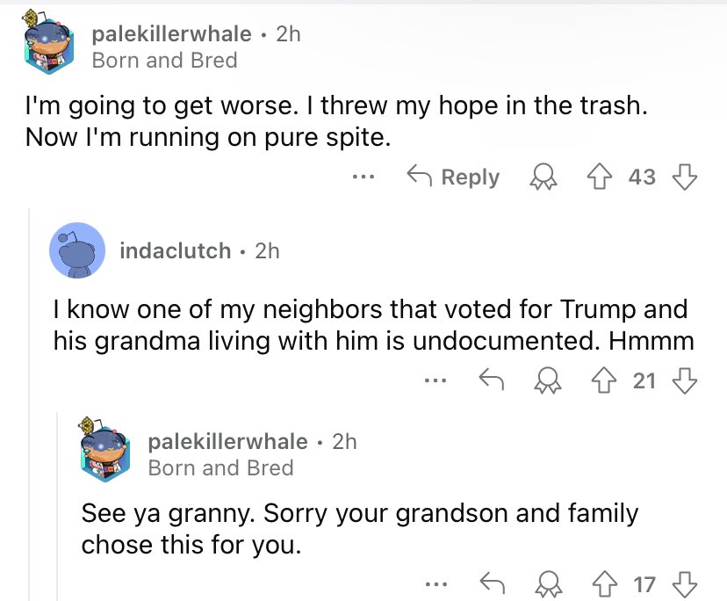Upvote palekillerwhale's spite comment
The image size is (727, 601).
(600, 177)
